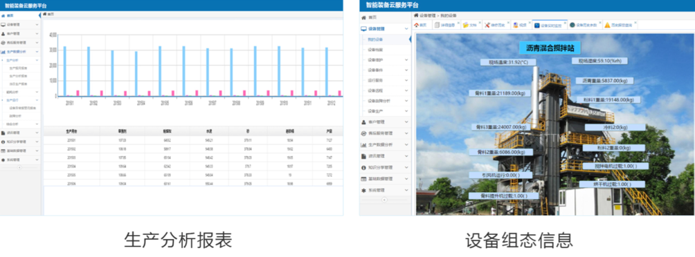
Task: Click home icon in right panel sidebar
Action: coord(364,18)
